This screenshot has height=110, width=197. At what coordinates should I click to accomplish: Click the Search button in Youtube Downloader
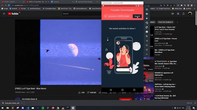tap(137, 16)
